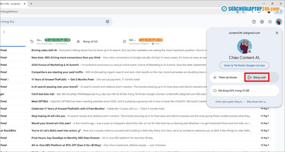Click the cloud storage icon

point(215,90)
